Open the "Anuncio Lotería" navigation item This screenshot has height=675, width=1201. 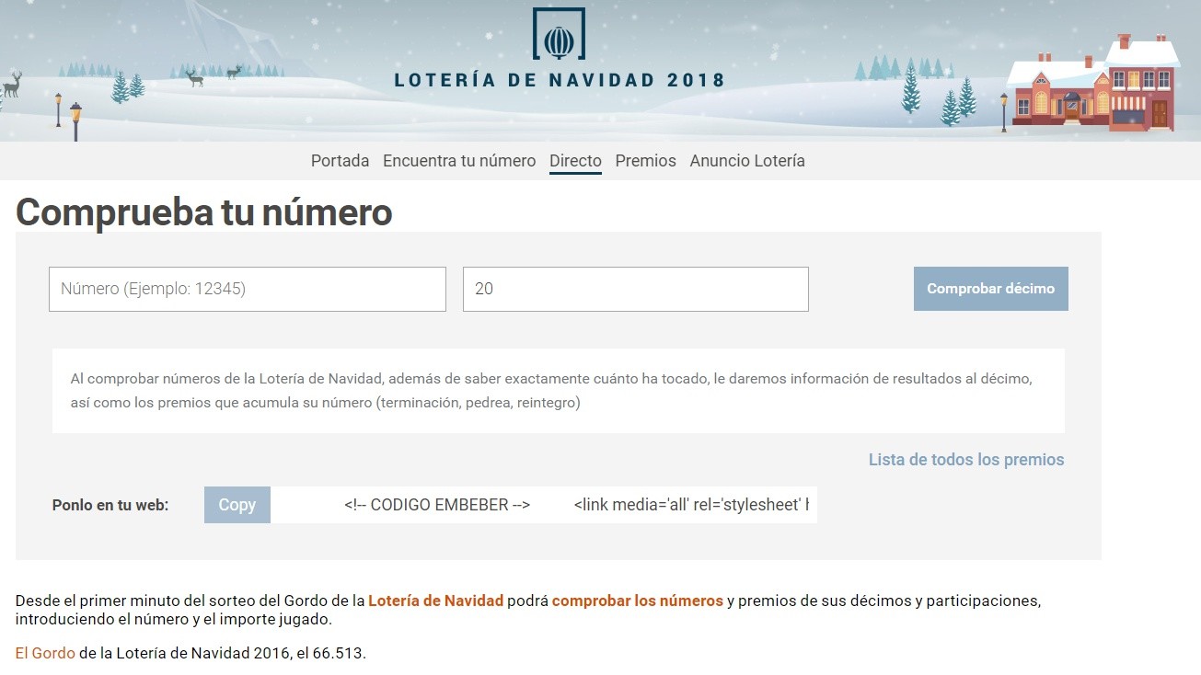[x=747, y=161]
